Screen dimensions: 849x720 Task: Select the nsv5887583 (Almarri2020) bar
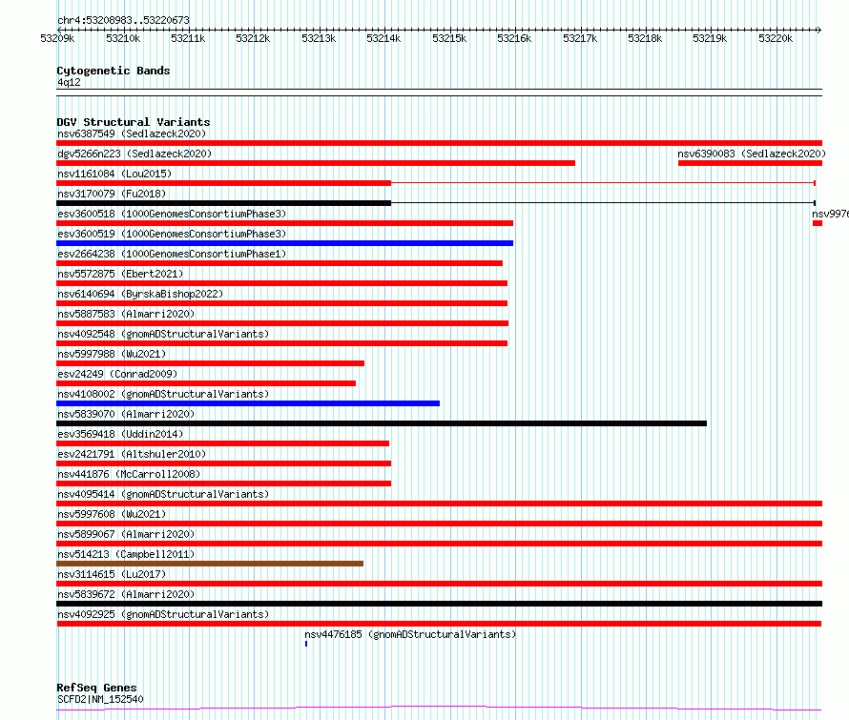coord(282,323)
